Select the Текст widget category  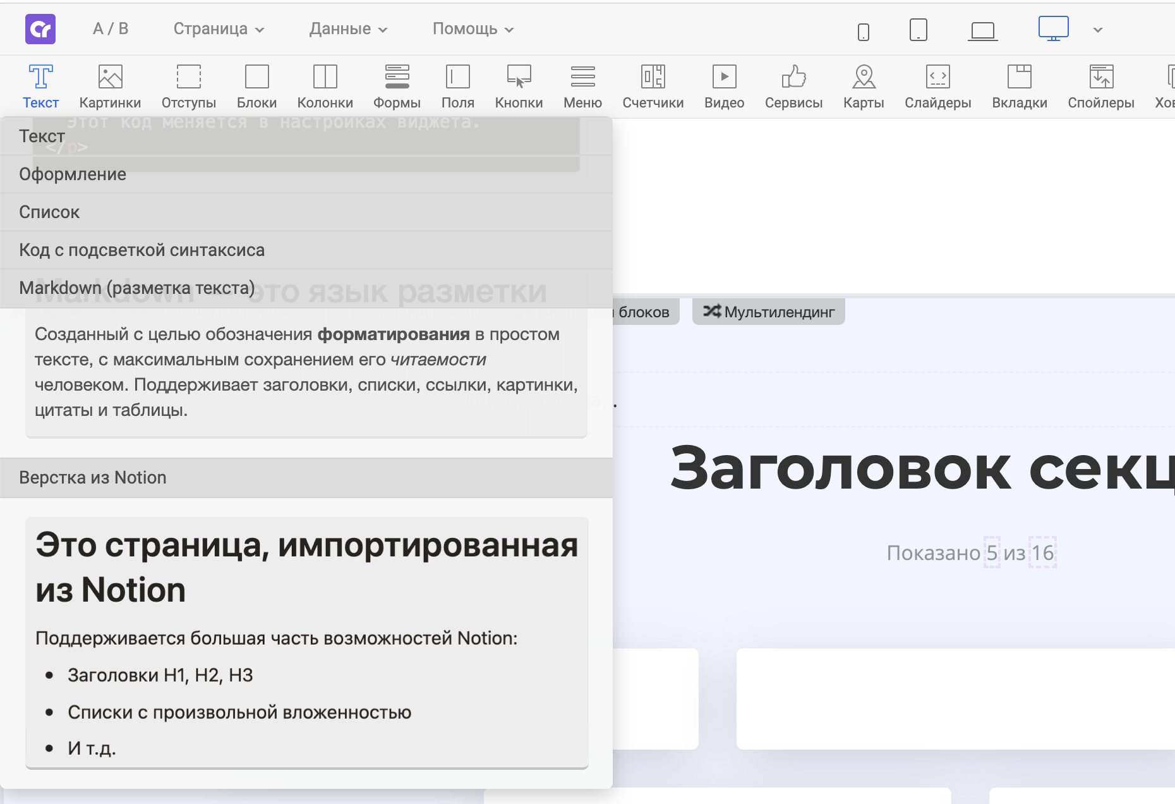point(40,87)
